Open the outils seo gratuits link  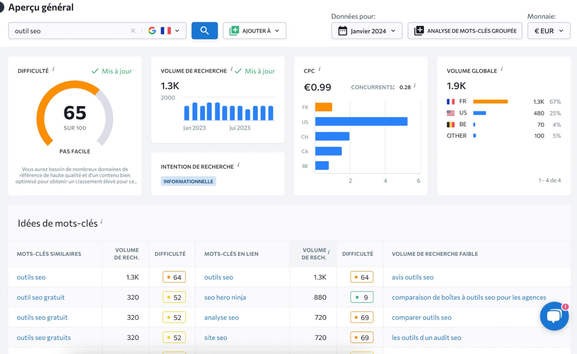44,338
